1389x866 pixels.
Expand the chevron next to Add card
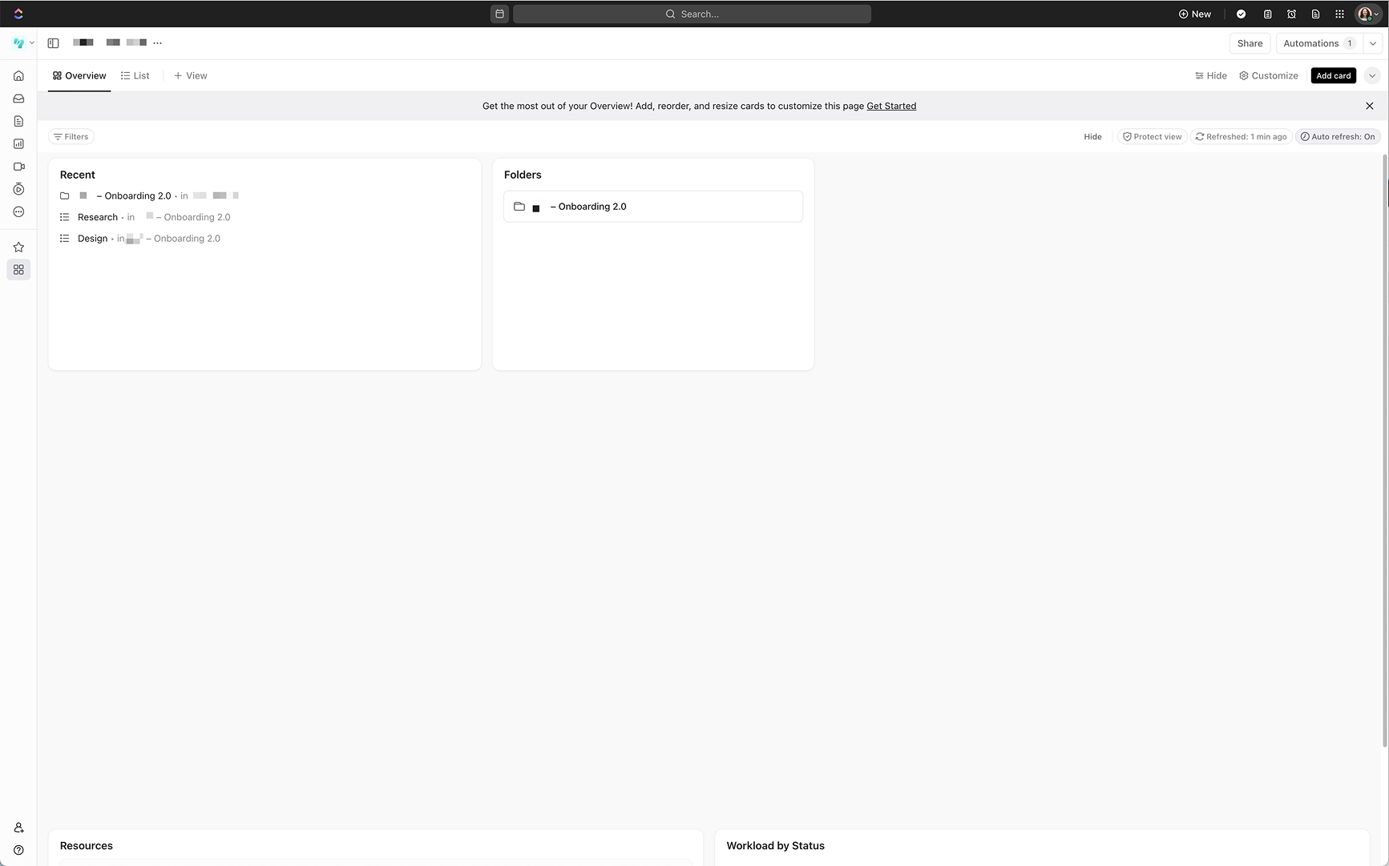[1372, 75]
